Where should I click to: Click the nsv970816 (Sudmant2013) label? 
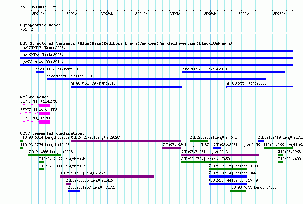(x=59, y=69)
